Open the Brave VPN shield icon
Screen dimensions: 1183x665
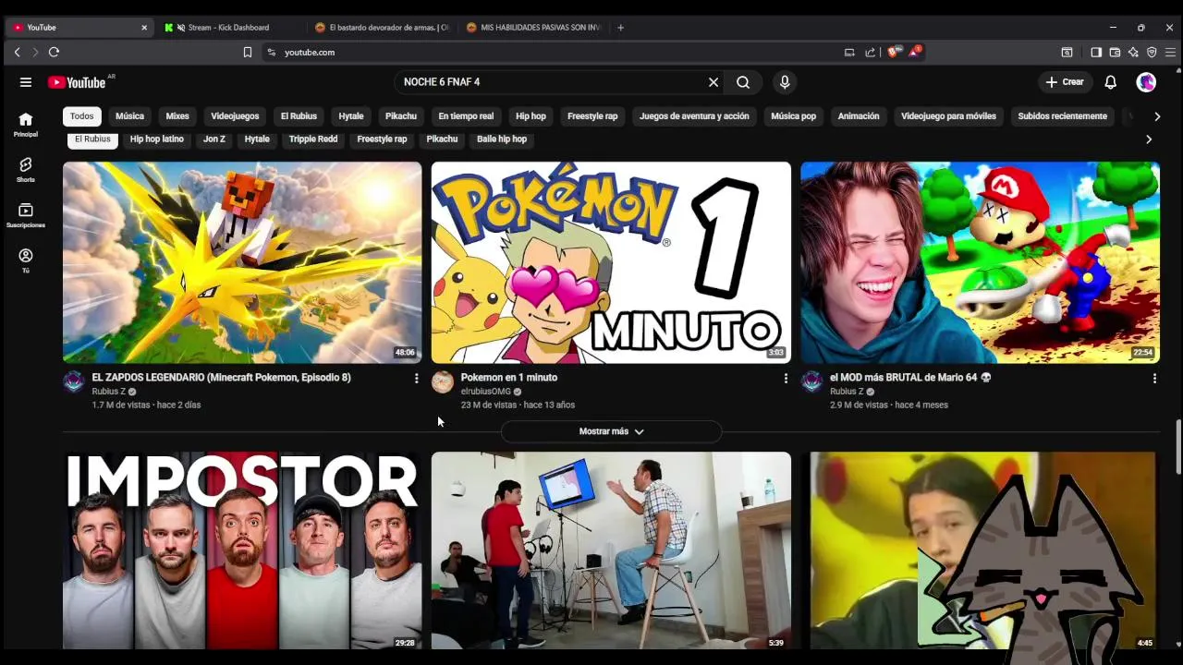pos(1152,53)
